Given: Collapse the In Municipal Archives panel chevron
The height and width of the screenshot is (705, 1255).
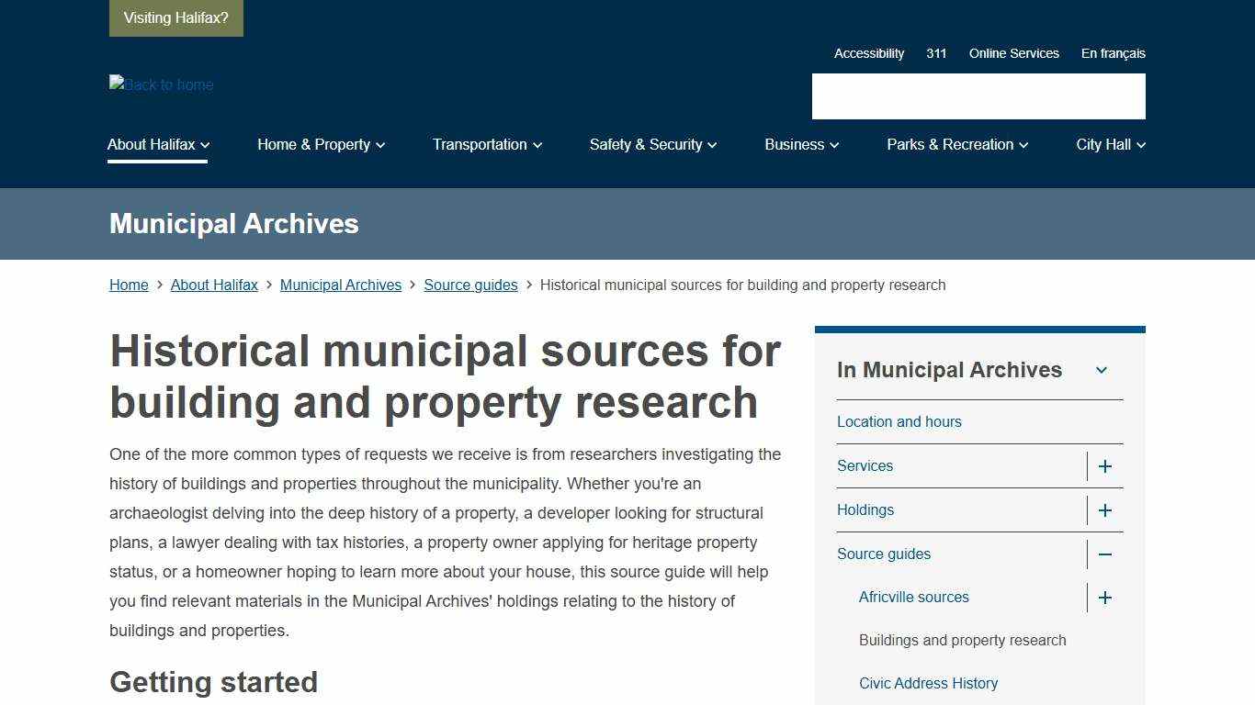Looking at the screenshot, I should point(1102,370).
